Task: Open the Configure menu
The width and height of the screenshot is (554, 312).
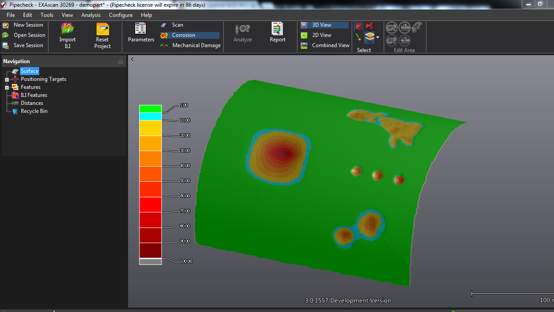Action: point(120,15)
